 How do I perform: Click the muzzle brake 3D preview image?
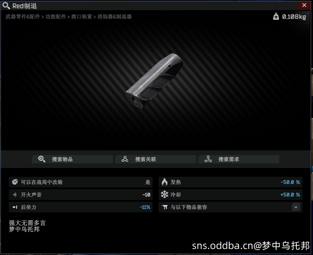(154, 81)
